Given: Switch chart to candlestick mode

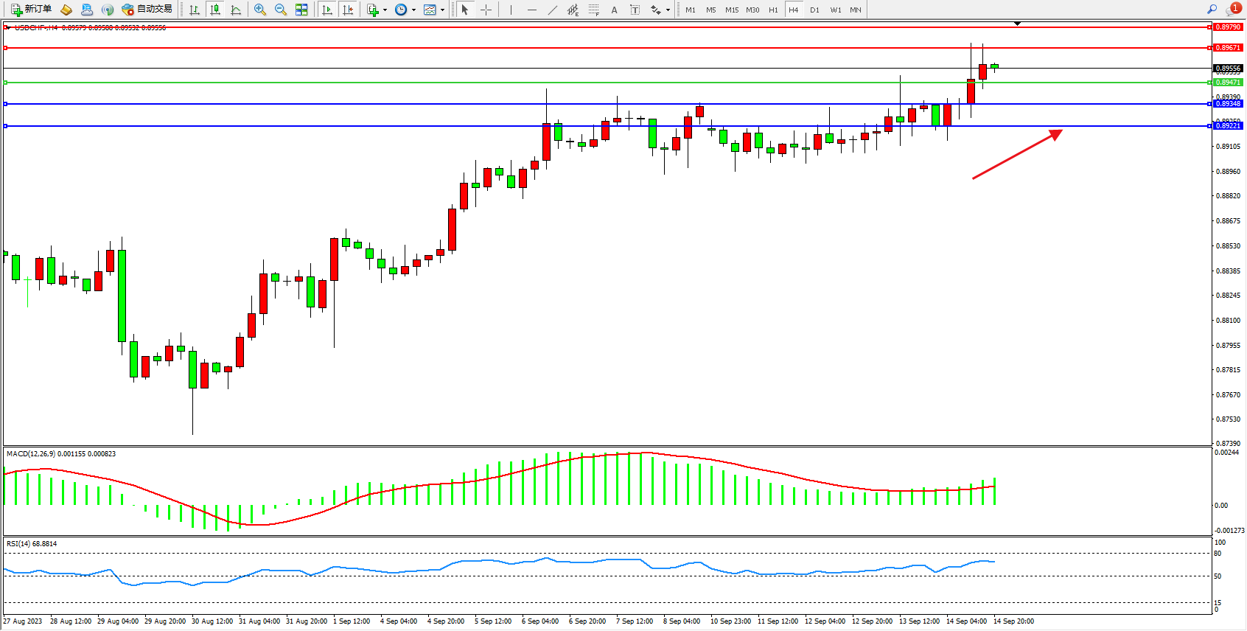Looking at the screenshot, I should pos(215,10).
